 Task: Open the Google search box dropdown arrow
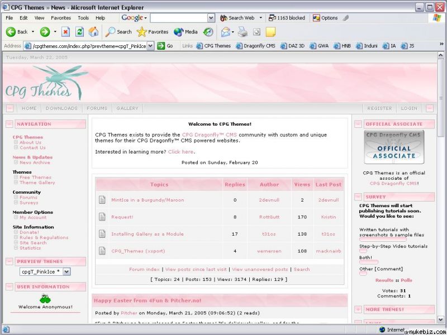pyautogui.click(x=211, y=18)
